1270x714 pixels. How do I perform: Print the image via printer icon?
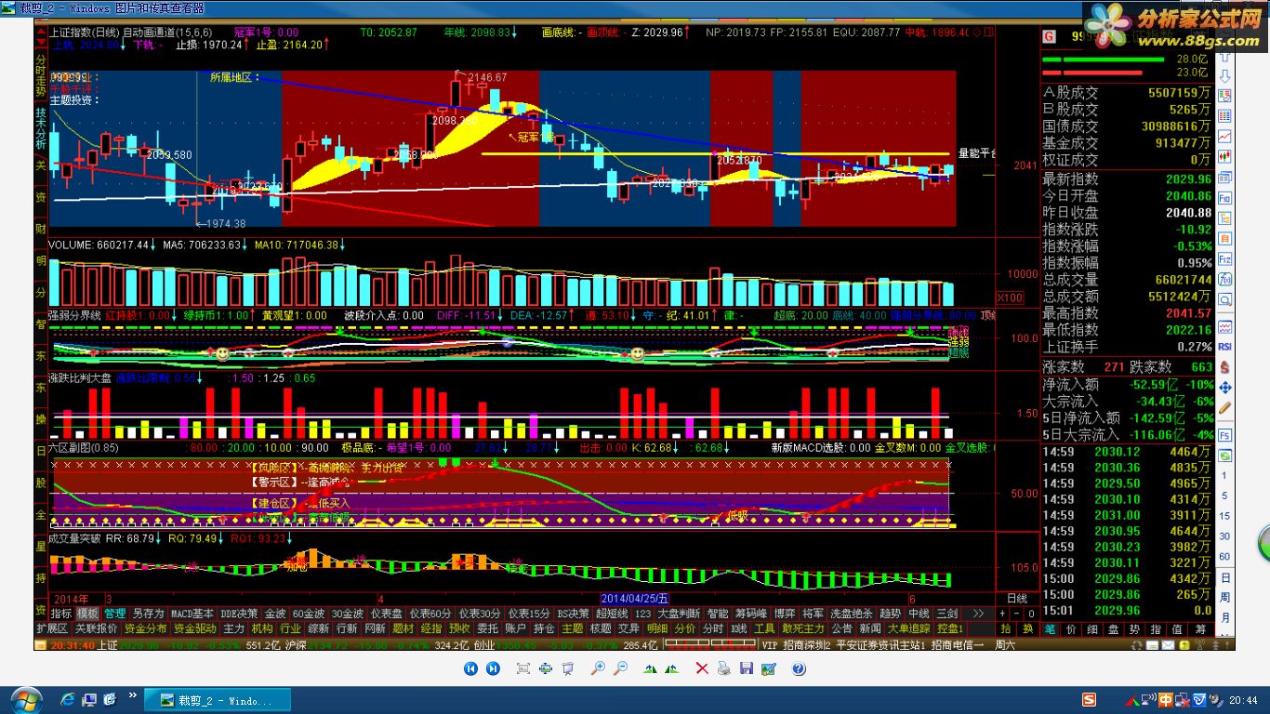coord(724,668)
